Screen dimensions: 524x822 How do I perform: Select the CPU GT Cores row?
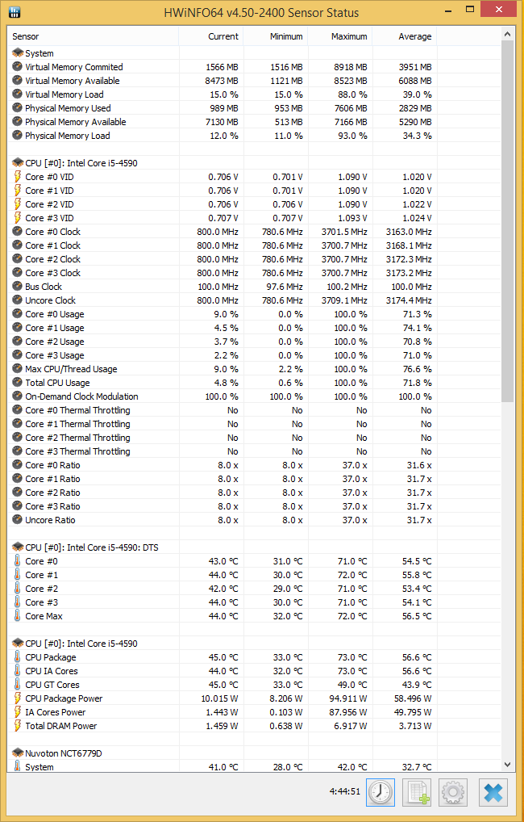[254, 685]
